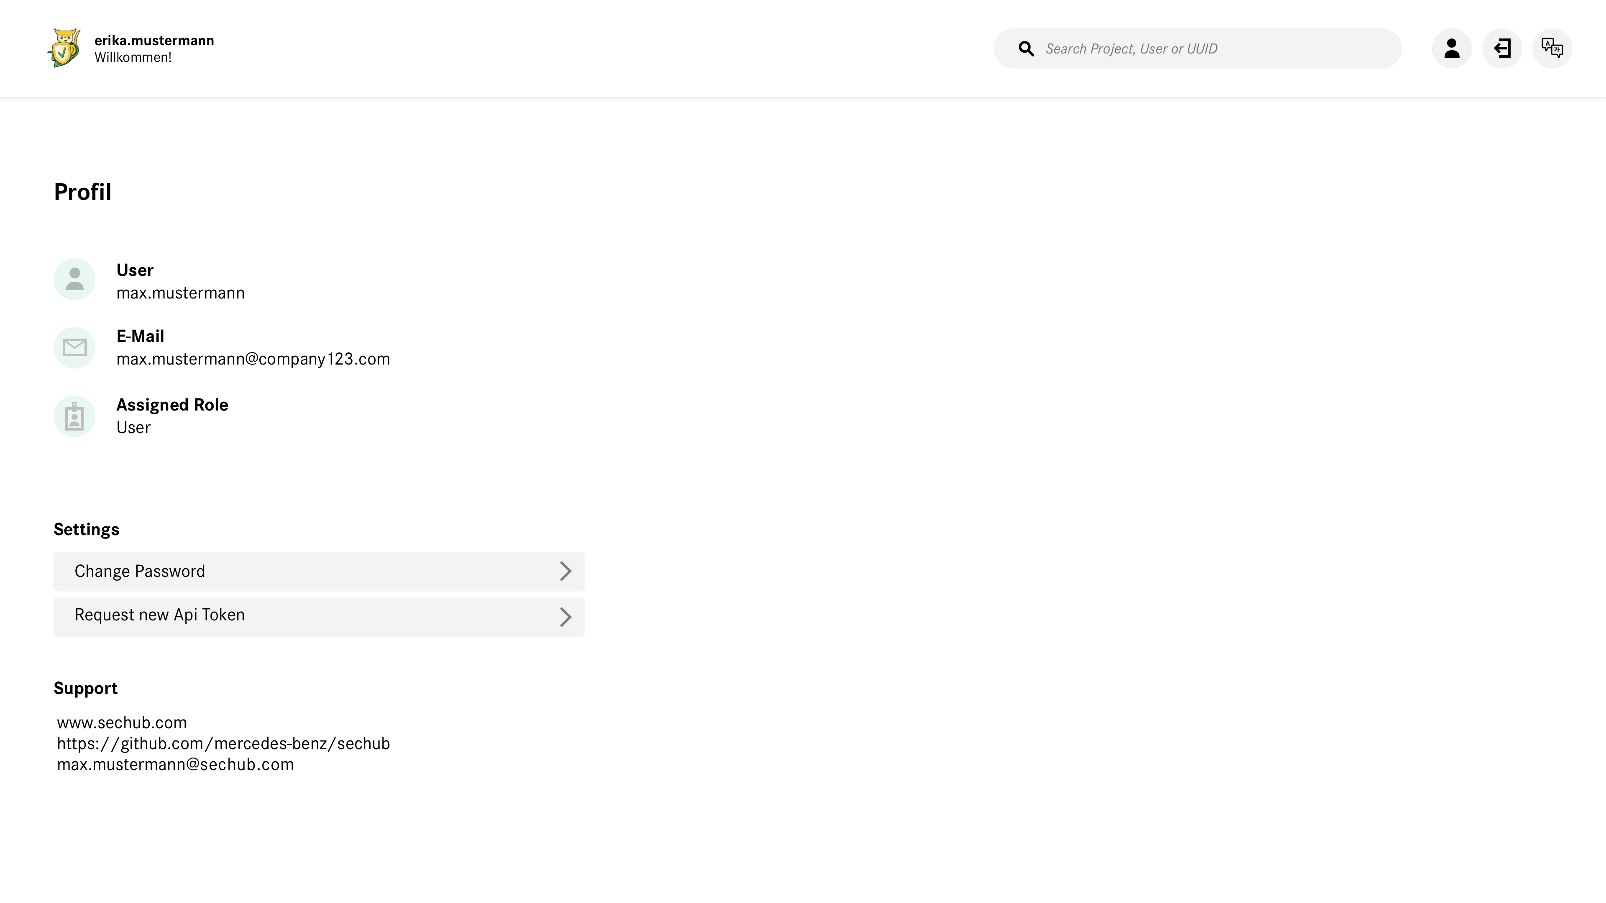
Task: Open the user profile icon in the header
Action: point(1451,48)
